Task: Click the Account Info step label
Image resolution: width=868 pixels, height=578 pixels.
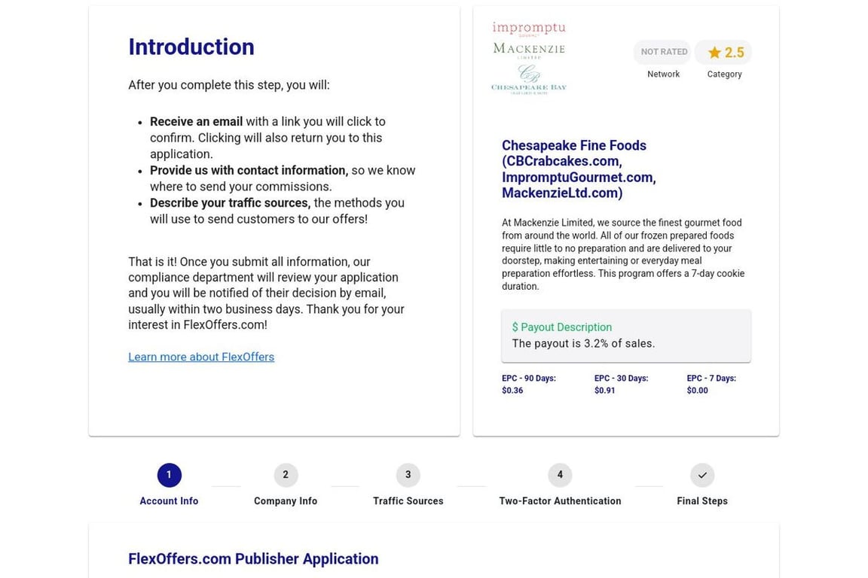Action: (x=169, y=500)
